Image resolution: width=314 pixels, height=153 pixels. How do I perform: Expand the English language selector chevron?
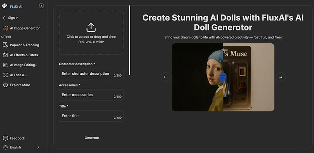coord(38,148)
